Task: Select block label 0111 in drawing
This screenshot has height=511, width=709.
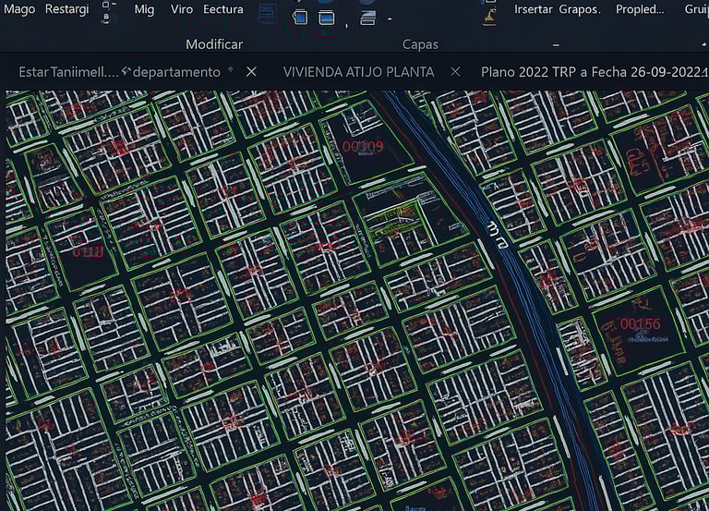Action: (x=88, y=251)
